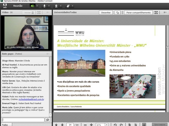The height and width of the screenshot is (126, 169).
Task: Go to next slide with down arrow
Action: pyautogui.click(x=62, y=125)
